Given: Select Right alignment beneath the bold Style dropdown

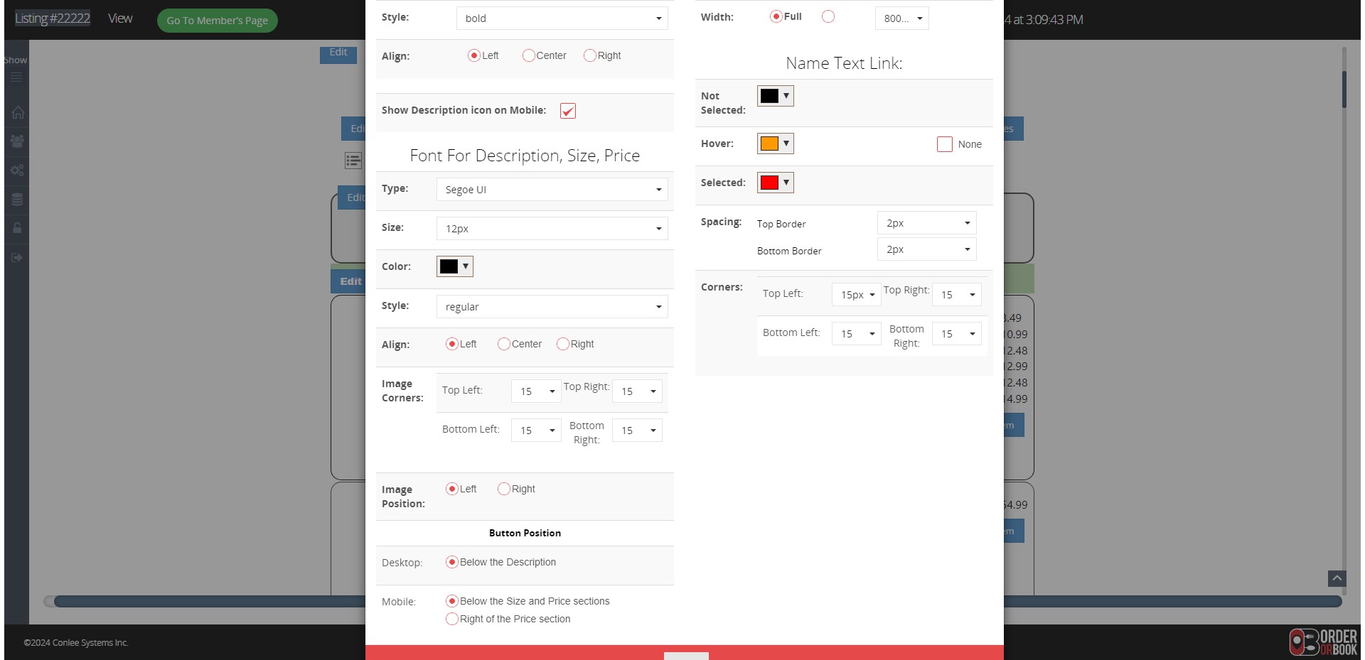Looking at the screenshot, I should pos(589,55).
